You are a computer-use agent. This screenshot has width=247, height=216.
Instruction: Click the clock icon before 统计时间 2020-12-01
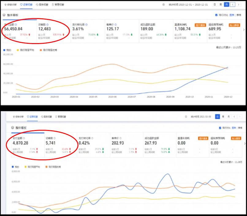pos(163,5)
